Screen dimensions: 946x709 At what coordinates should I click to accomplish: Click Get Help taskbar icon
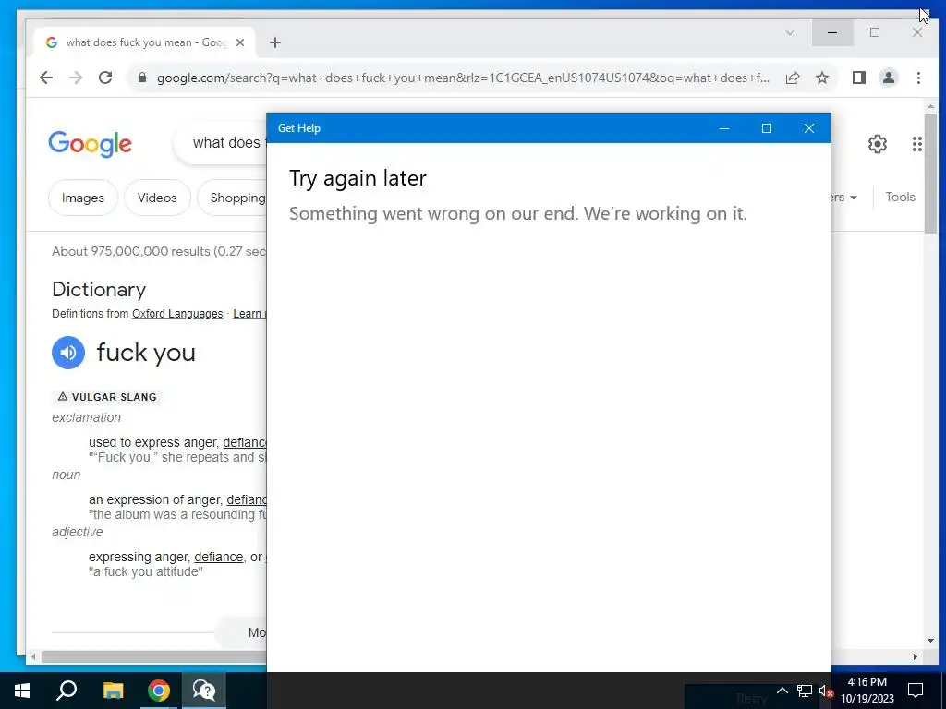204,691
